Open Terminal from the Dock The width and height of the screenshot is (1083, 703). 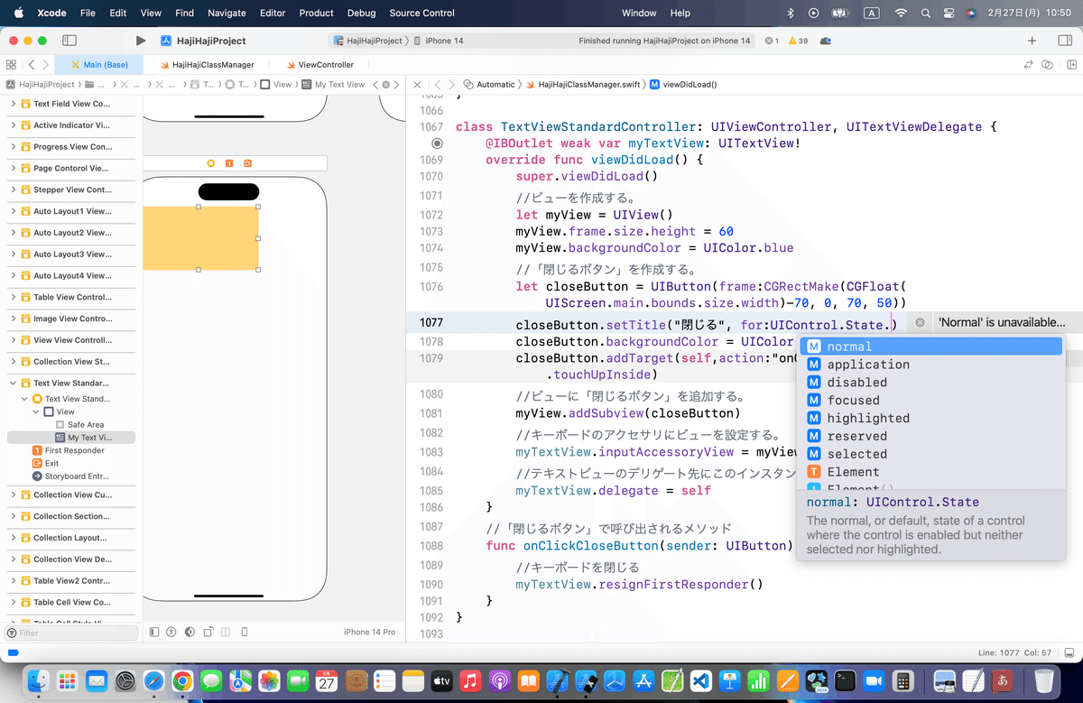844,681
